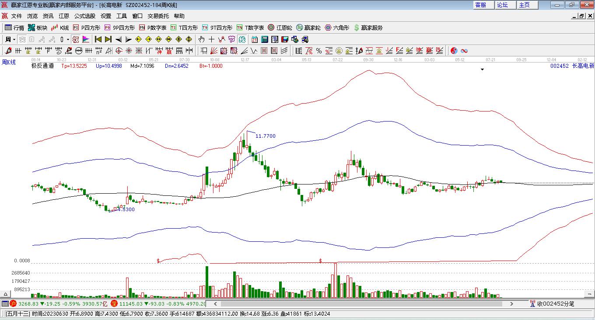
Task: Click the gold 金 circle icon
Action: (339, 51)
